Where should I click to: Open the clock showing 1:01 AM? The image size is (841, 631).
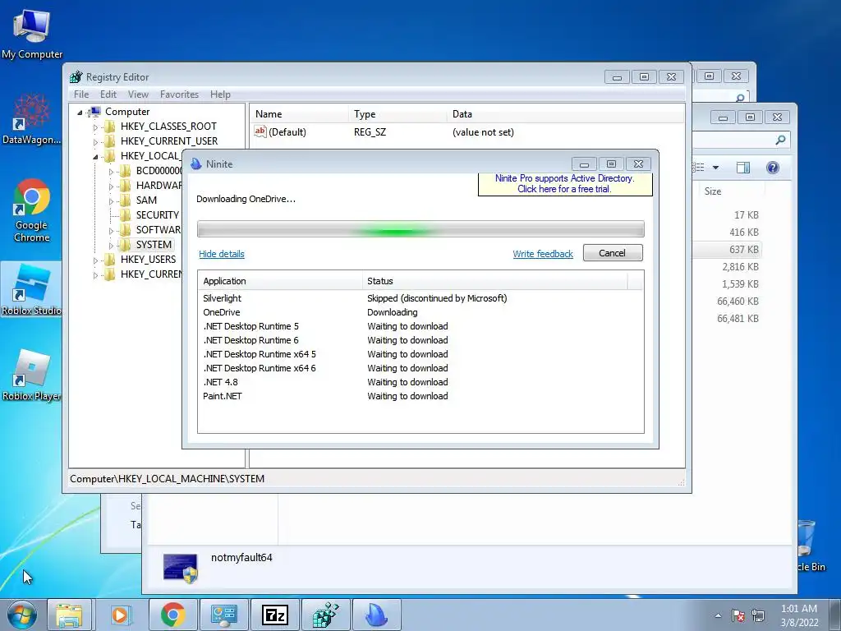pos(799,615)
